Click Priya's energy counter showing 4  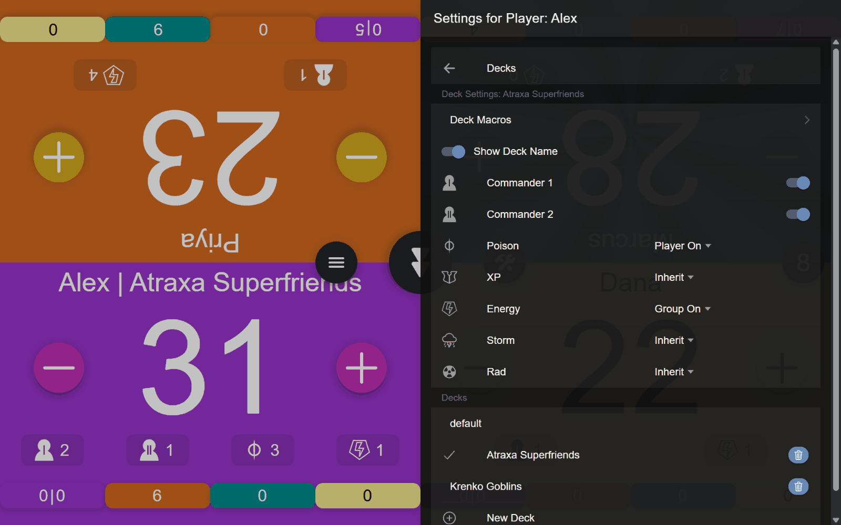click(x=105, y=75)
